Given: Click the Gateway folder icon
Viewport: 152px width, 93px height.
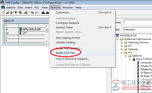Looking at the screenshot, I should click(x=126, y=49).
